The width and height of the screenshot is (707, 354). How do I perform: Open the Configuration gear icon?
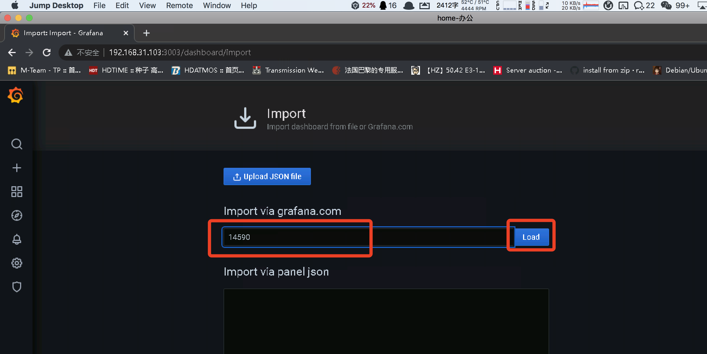[17, 263]
